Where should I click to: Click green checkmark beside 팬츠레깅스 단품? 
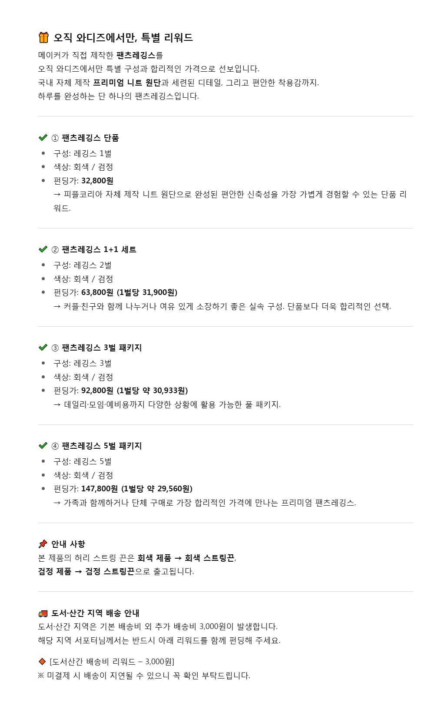tap(43, 138)
